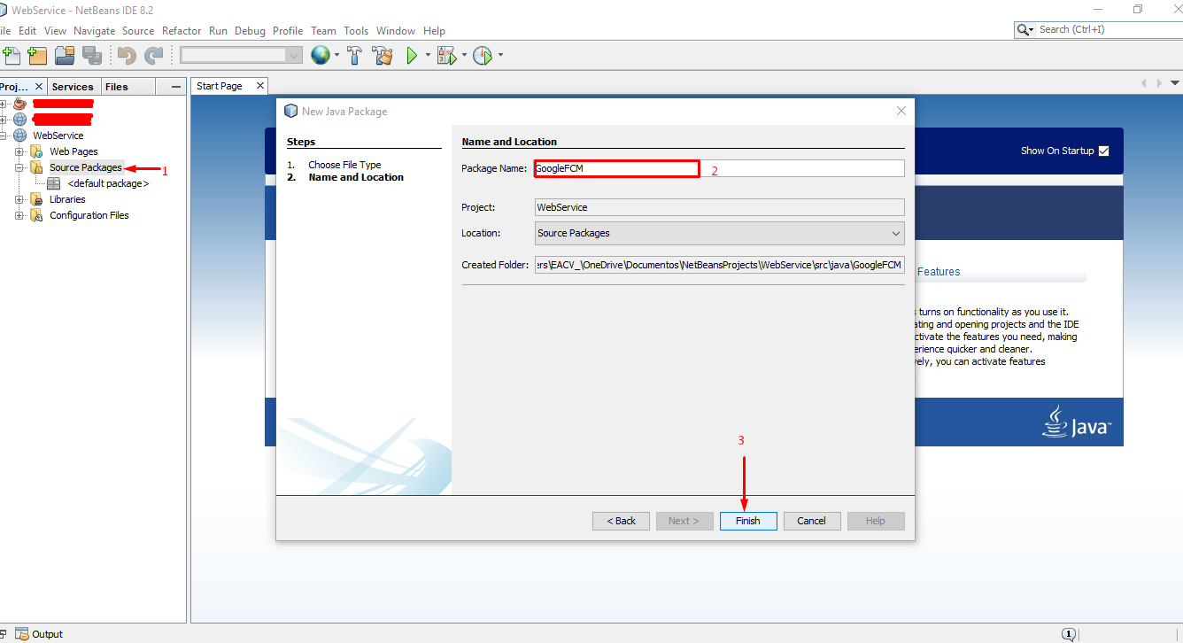The height and width of the screenshot is (643, 1183).
Task: Open the project configuration combo box
Action: [241, 55]
